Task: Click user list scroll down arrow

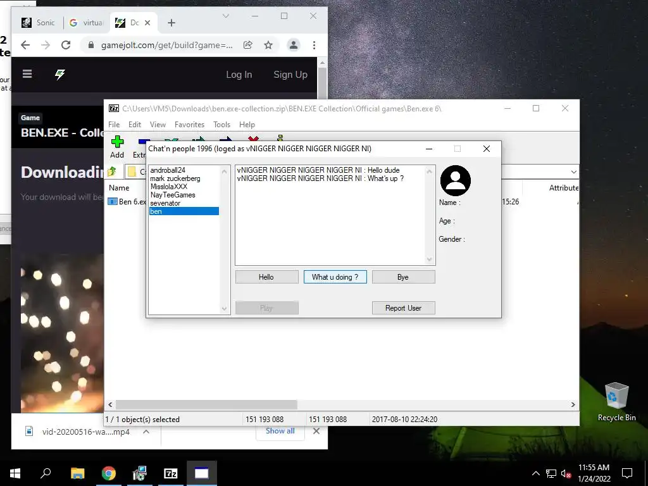Action: tap(225, 308)
